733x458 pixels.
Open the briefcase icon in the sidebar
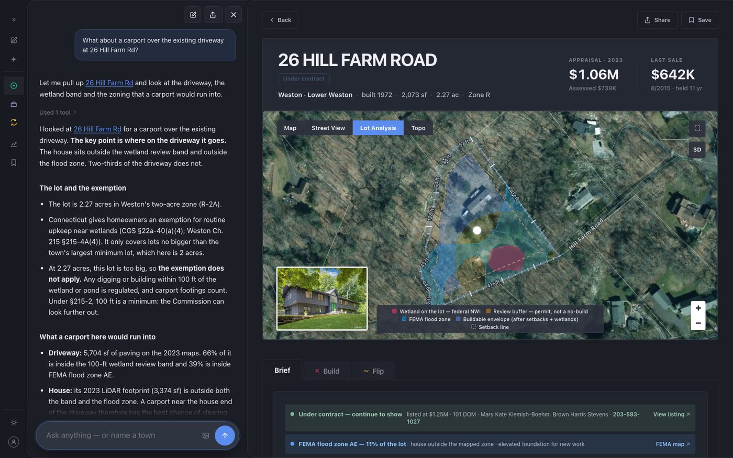[x=14, y=104]
